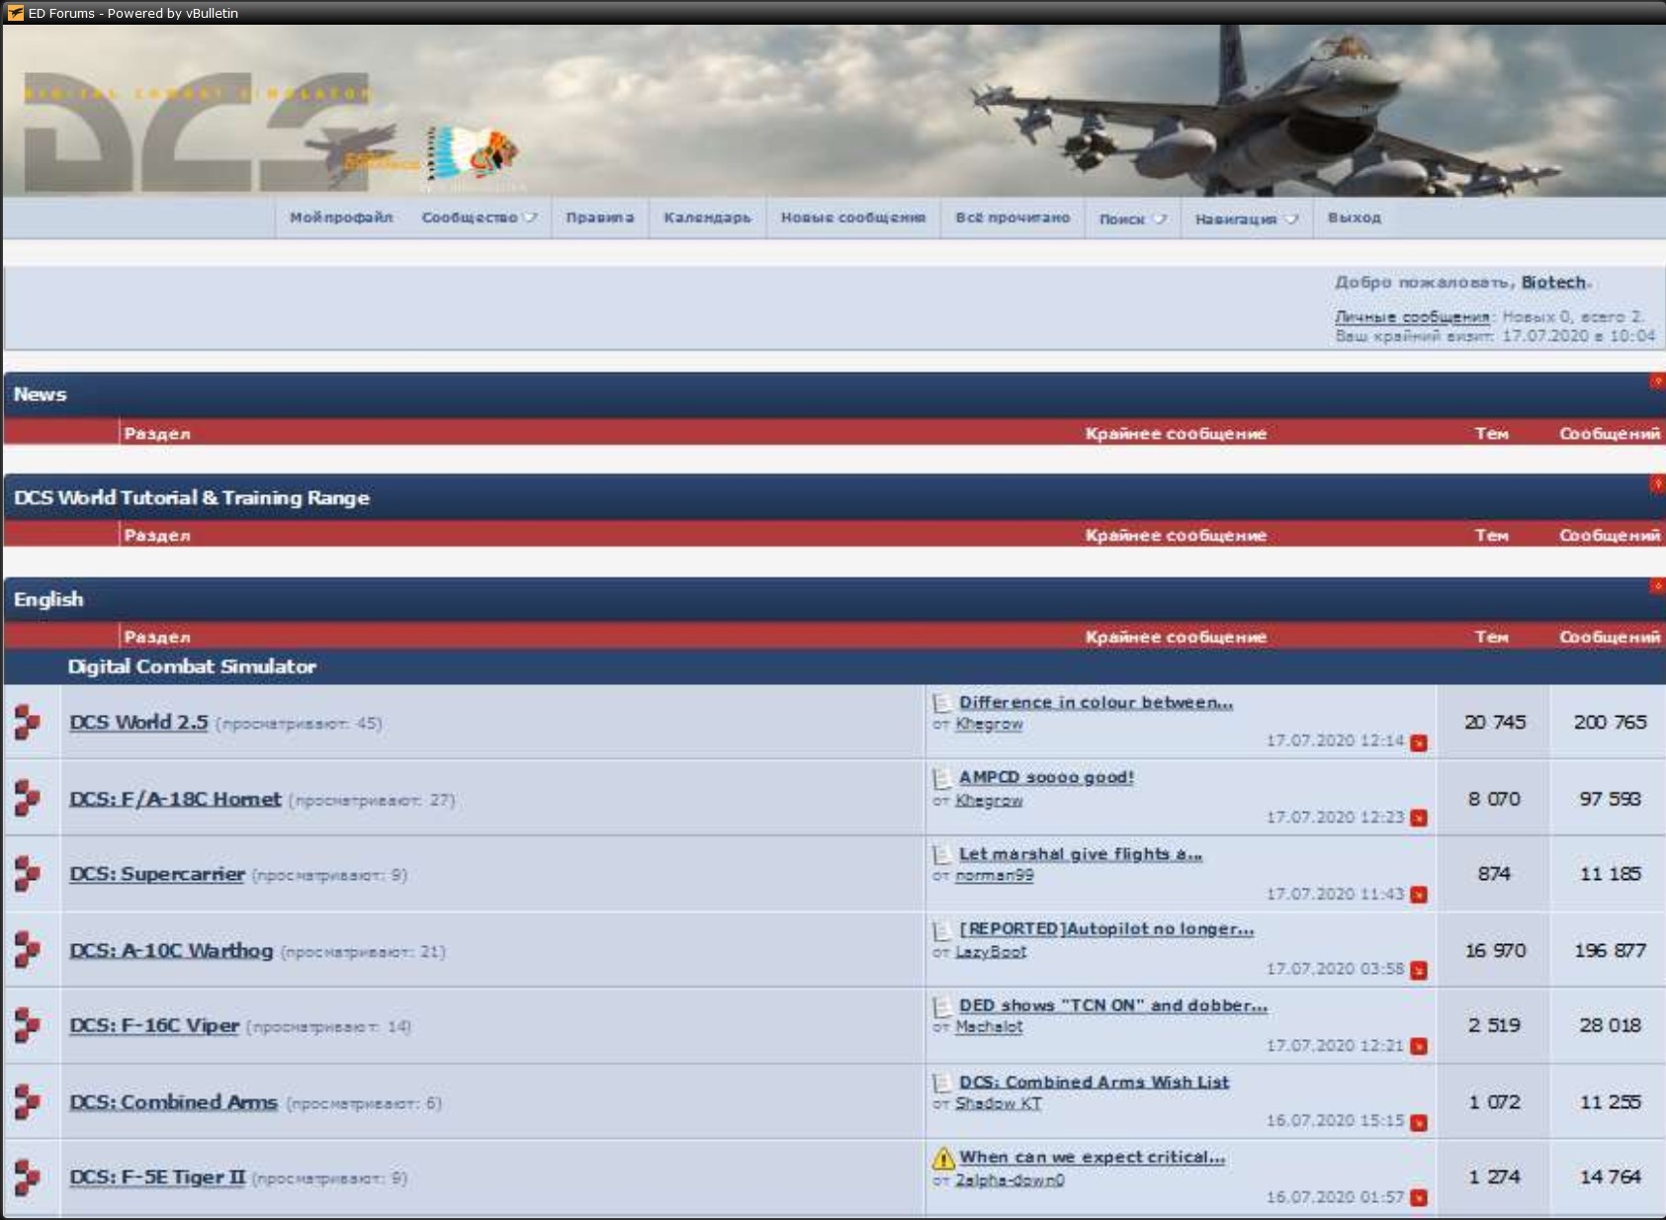Click the F/A-18C Hornet forum status icon
Image resolution: width=1666 pixels, height=1220 pixels.
(x=28, y=798)
